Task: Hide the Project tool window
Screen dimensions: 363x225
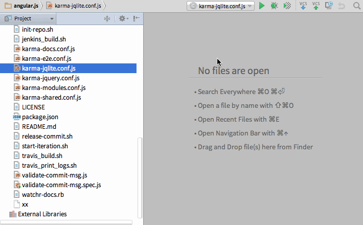Action: point(137,18)
